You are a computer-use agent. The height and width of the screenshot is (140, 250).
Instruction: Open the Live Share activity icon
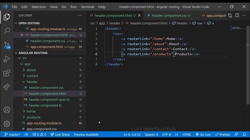point(7,87)
